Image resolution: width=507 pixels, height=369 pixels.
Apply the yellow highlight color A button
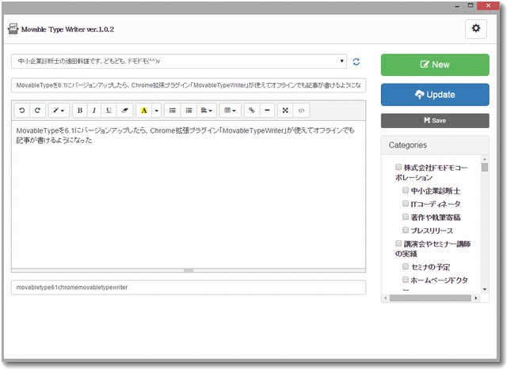point(144,111)
